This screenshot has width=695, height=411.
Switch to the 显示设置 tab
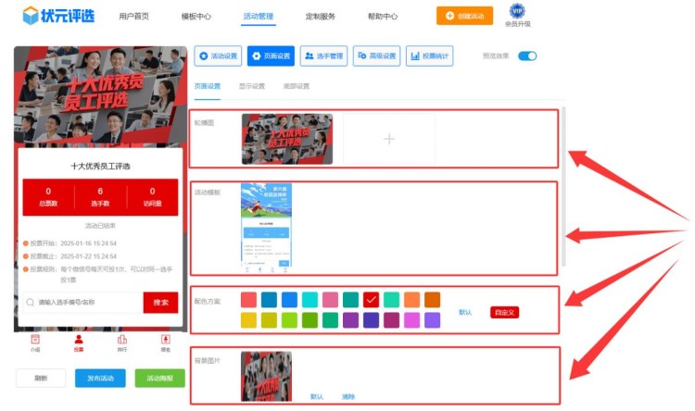coord(251,86)
